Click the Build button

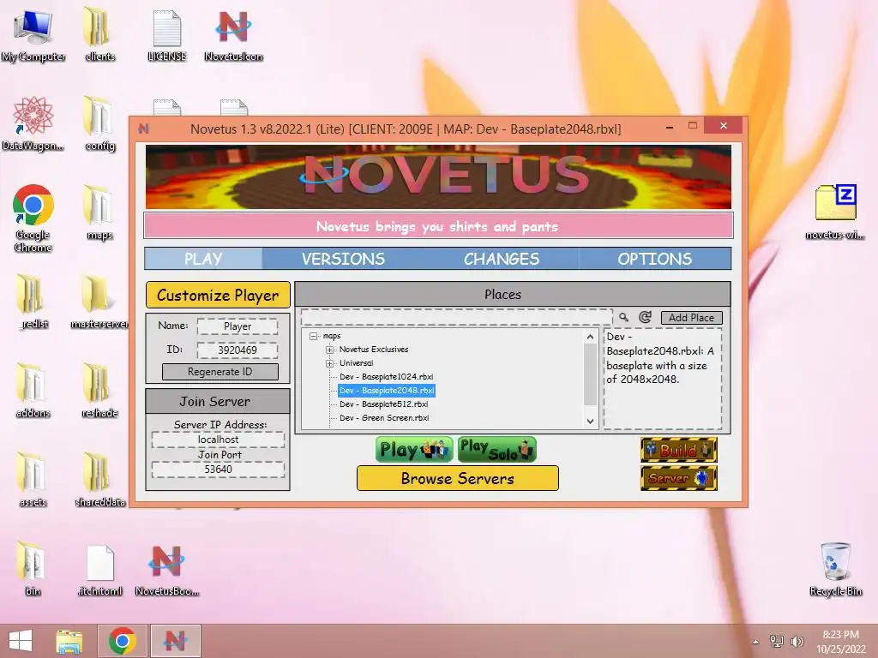coord(679,450)
